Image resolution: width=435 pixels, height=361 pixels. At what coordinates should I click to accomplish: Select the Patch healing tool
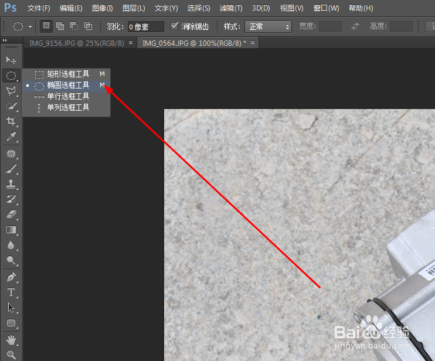pos(11,154)
